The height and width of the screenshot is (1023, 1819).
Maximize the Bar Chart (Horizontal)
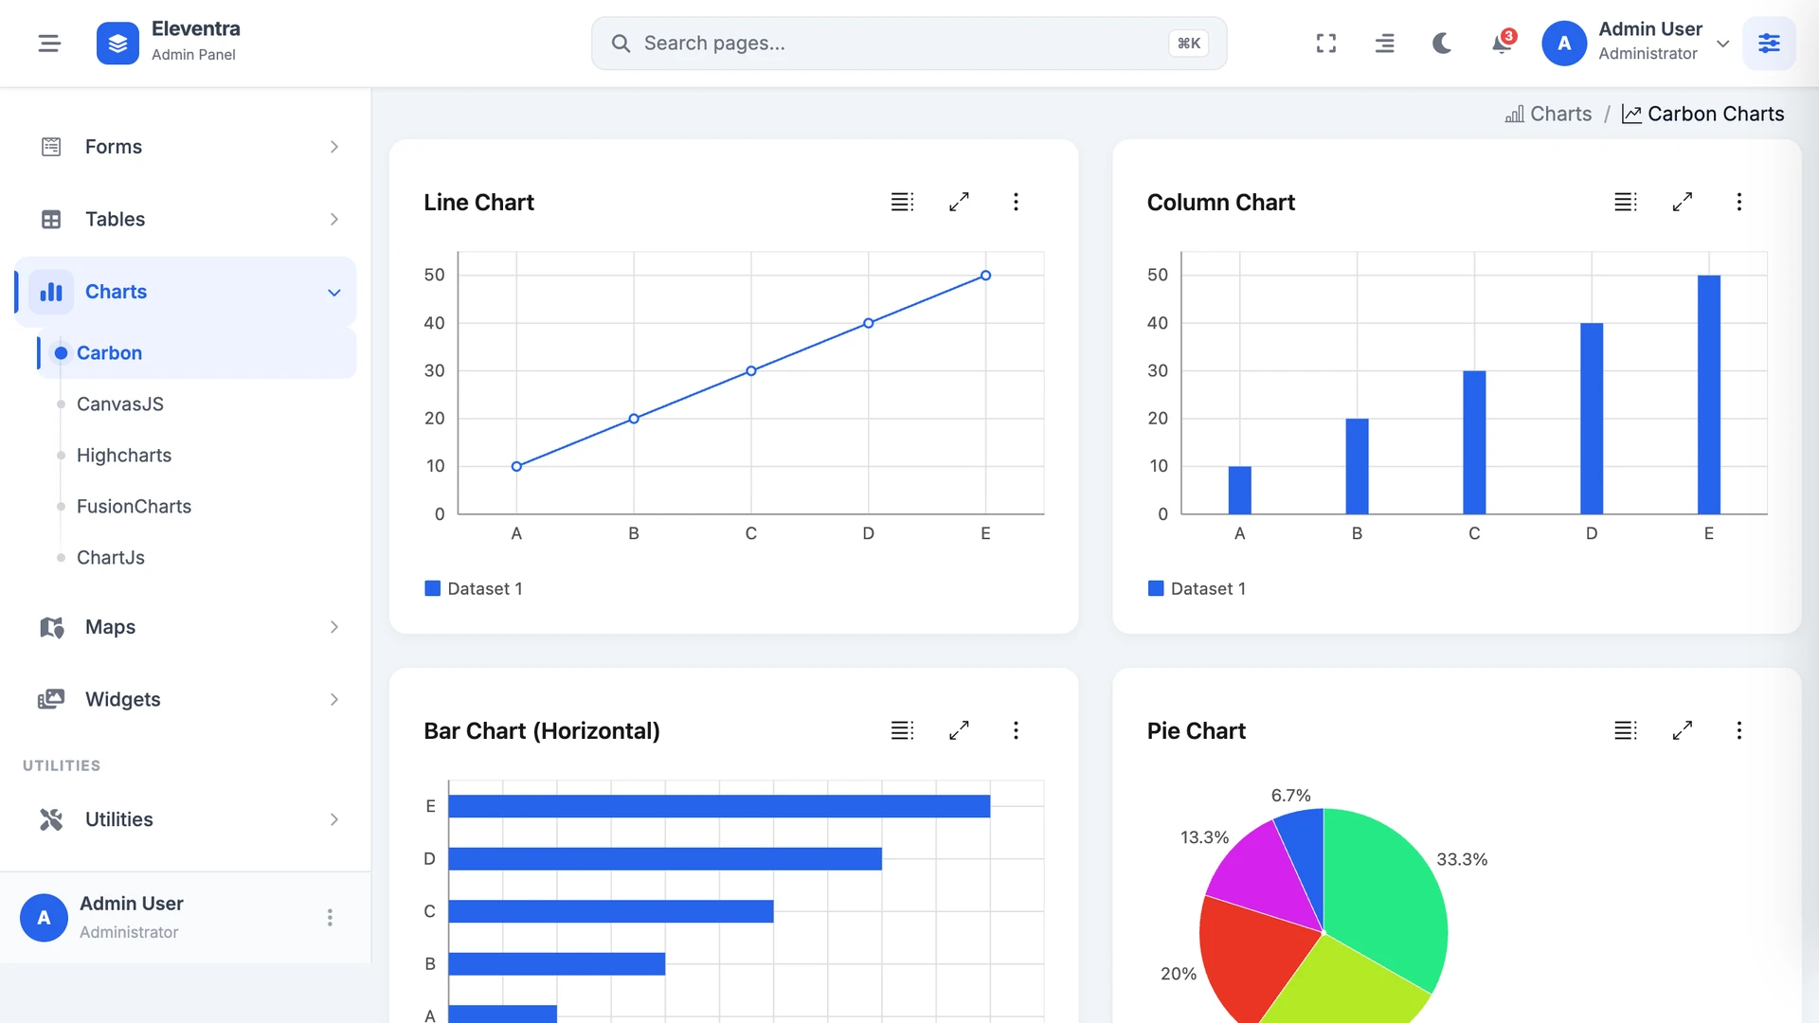click(x=959, y=730)
